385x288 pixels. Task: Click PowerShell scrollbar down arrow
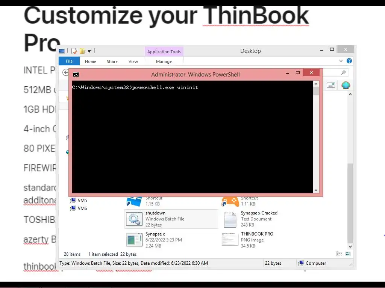316,190
